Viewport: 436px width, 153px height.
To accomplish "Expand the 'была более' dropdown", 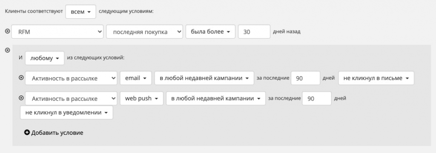I will [210, 31].
